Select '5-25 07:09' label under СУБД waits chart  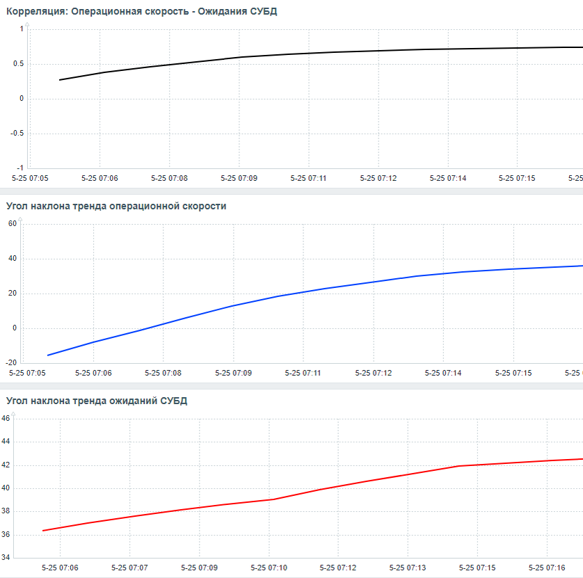tap(199, 568)
